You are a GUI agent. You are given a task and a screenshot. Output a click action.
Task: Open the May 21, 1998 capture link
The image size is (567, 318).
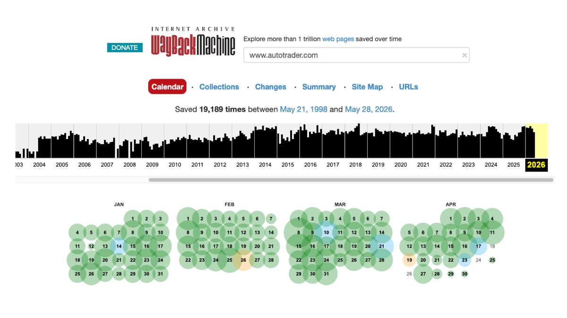tap(304, 109)
